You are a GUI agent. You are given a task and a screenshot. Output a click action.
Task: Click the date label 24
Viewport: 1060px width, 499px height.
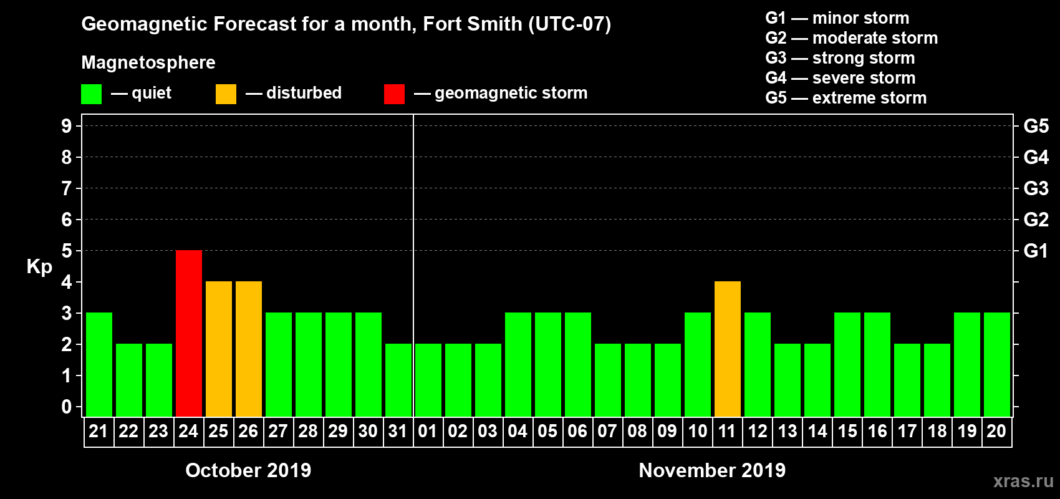point(188,431)
